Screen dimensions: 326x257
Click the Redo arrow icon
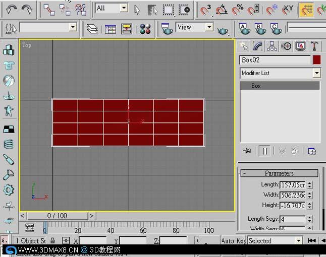click(27, 10)
